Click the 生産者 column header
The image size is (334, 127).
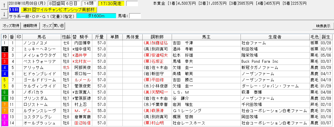tap(275, 37)
